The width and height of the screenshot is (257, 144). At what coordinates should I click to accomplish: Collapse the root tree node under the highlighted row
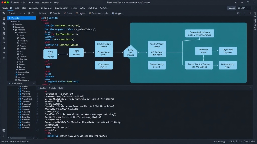(x=9, y=21)
